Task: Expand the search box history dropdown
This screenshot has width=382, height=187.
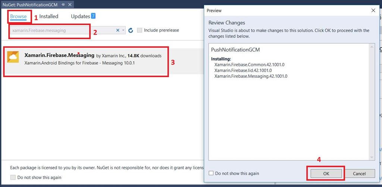Action: click(x=123, y=30)
